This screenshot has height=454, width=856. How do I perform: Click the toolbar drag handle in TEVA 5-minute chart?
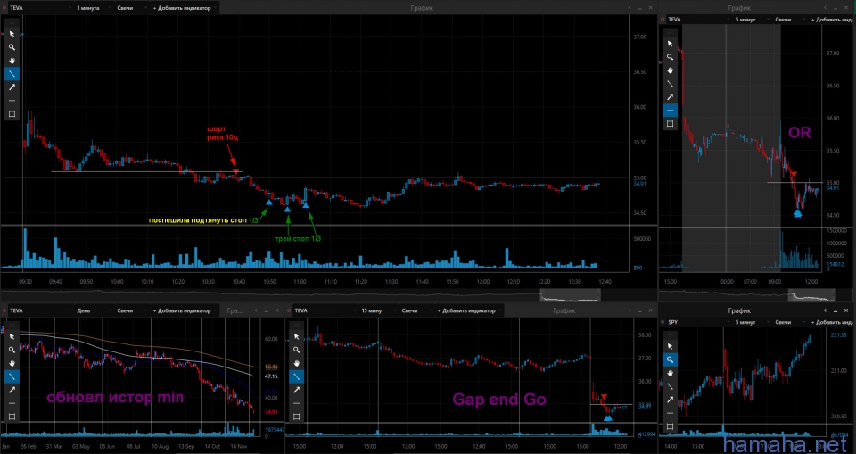(x=670, y=33)
